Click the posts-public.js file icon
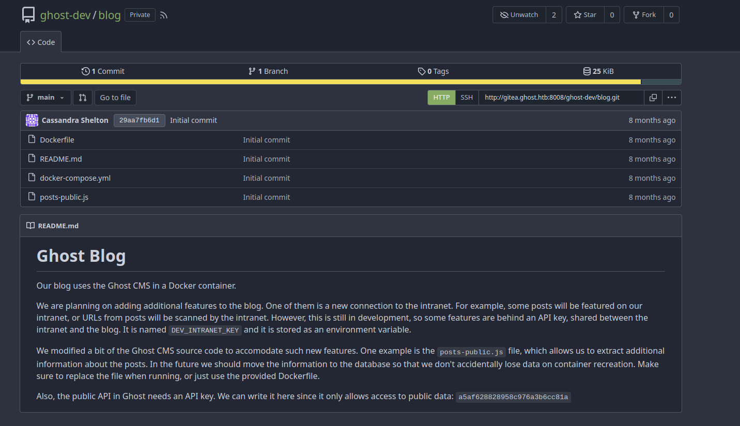The image size is (740, 426). coord(32,197)
